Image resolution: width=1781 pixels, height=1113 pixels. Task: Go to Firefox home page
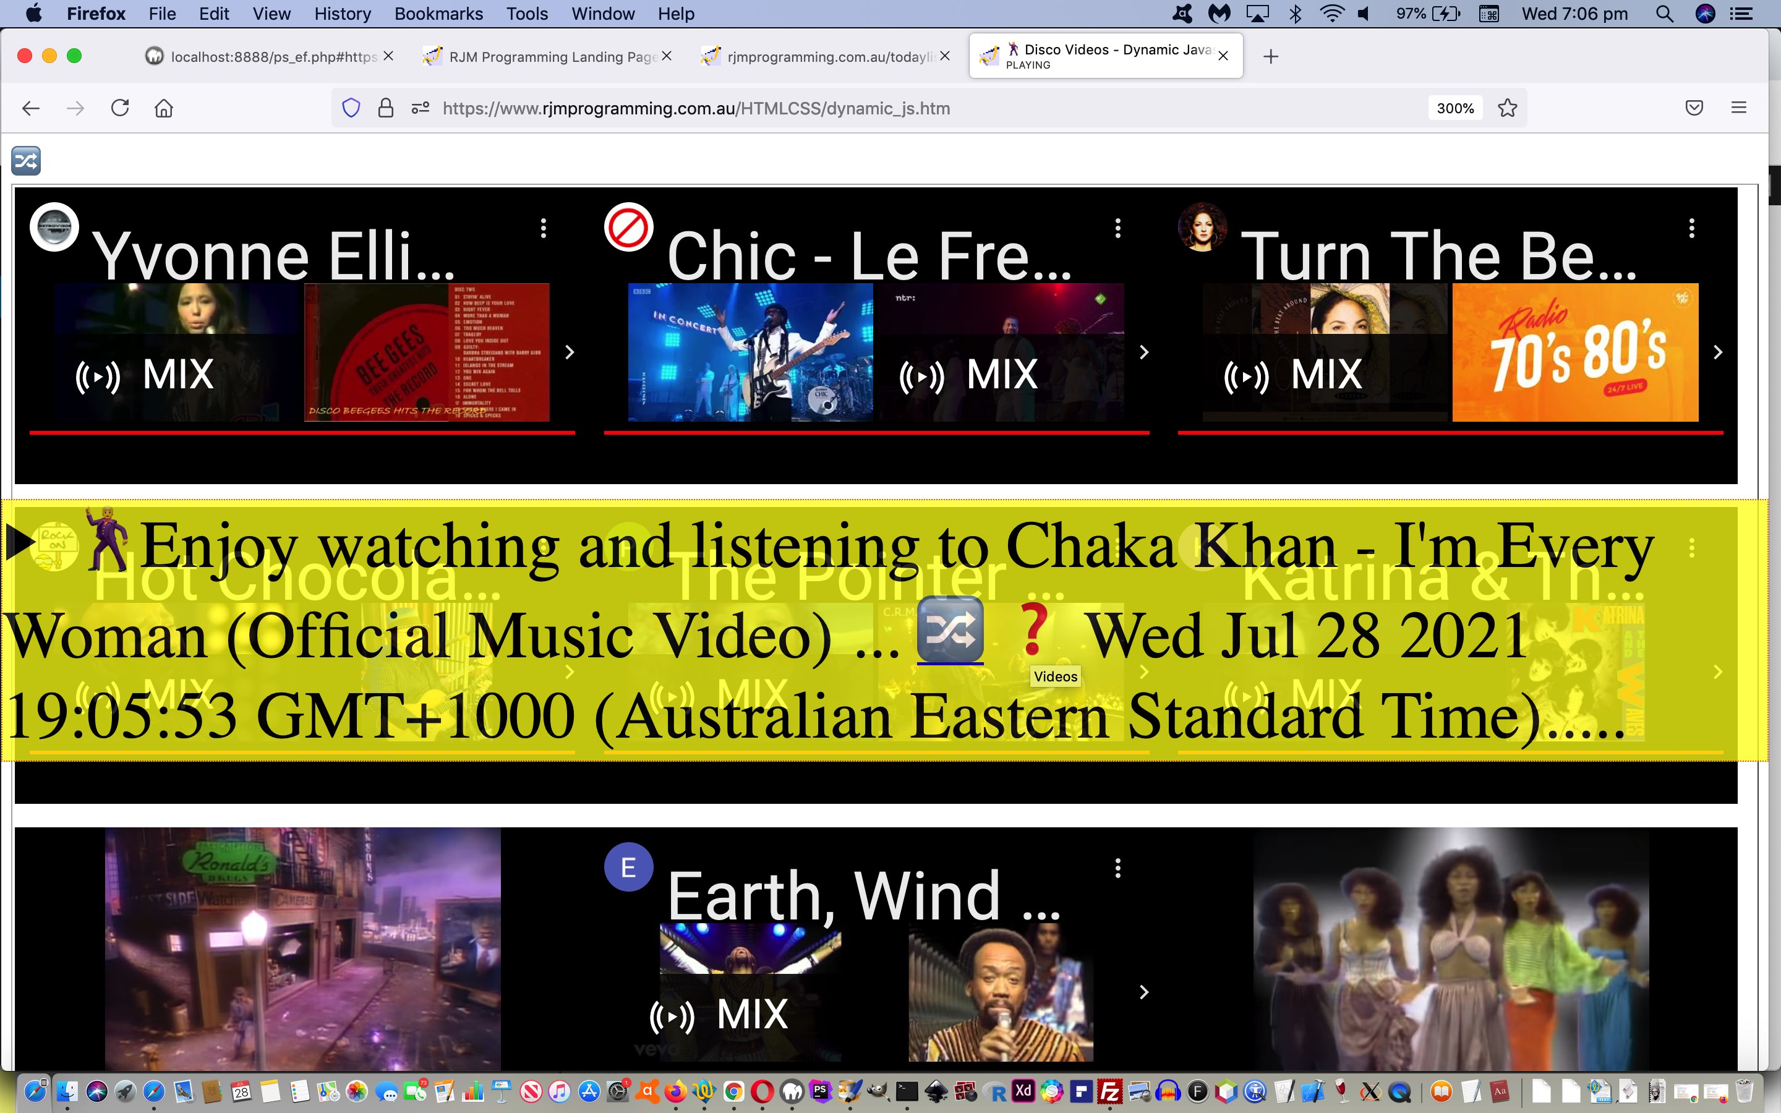pos(163,108)
